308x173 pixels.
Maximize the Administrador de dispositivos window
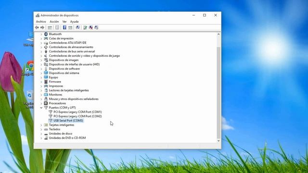pos(205,15)
